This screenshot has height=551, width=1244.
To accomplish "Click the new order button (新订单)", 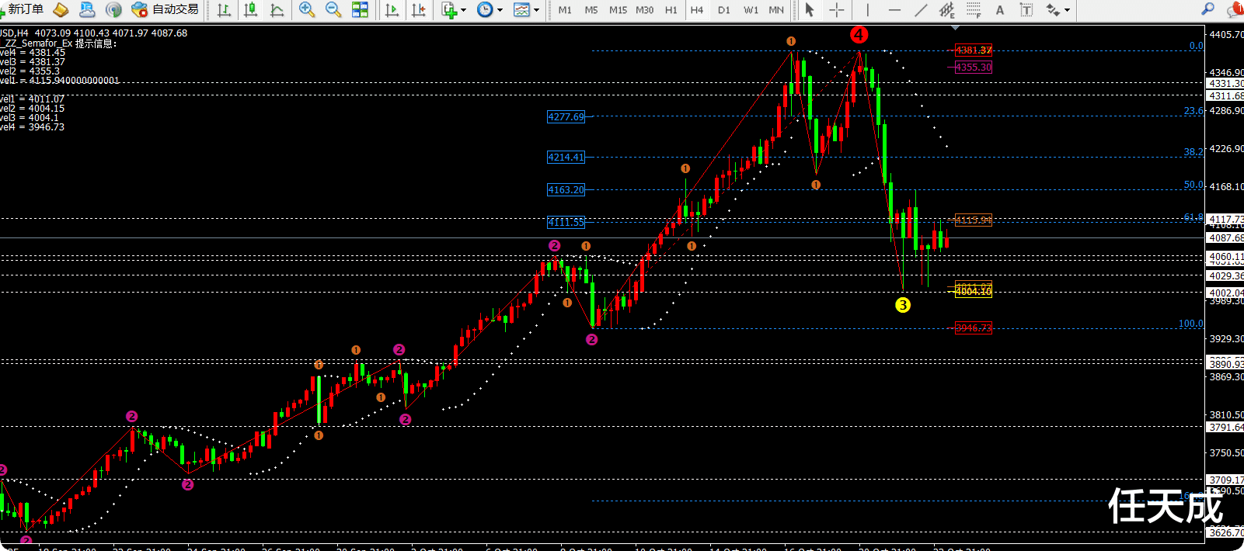I will click(x=22, y=9).
